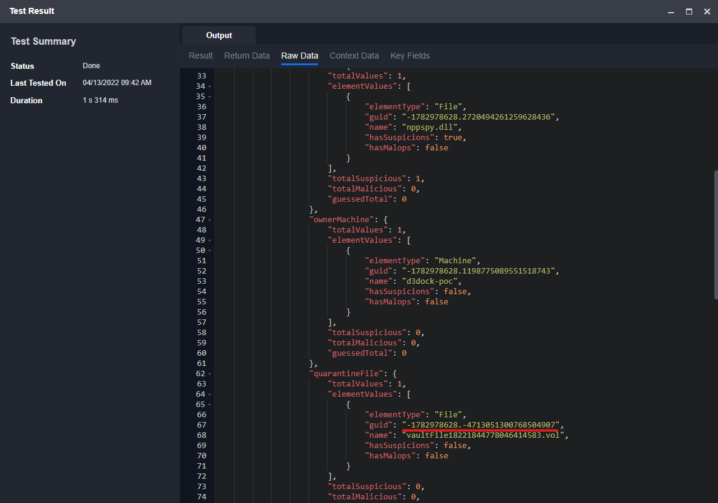The image size is (718, 503).
Task: Collapse the quarantineFile block at line 62
Action: click(x=209, y=374)
